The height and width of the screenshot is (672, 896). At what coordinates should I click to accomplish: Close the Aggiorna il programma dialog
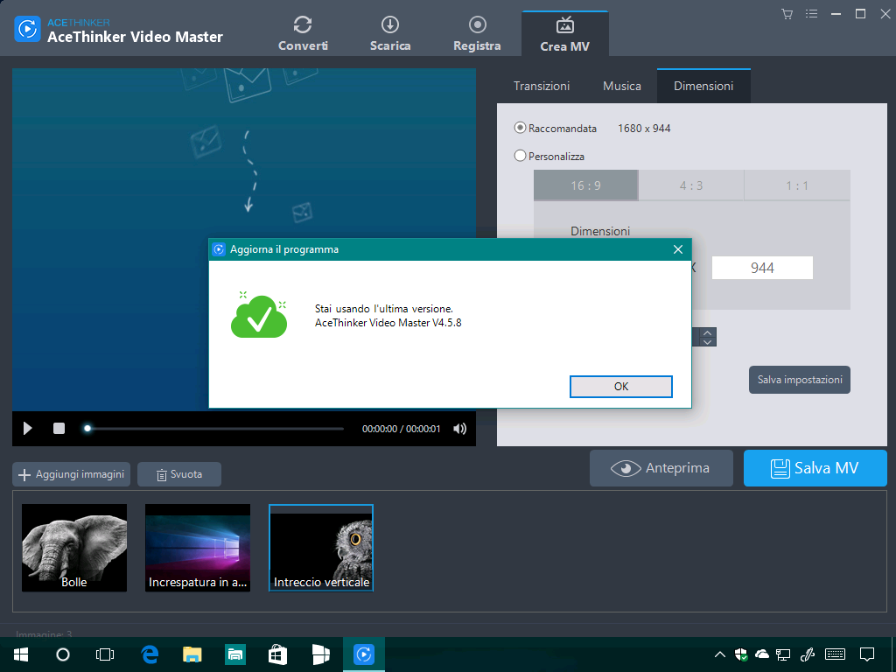[x=678, y=249]
